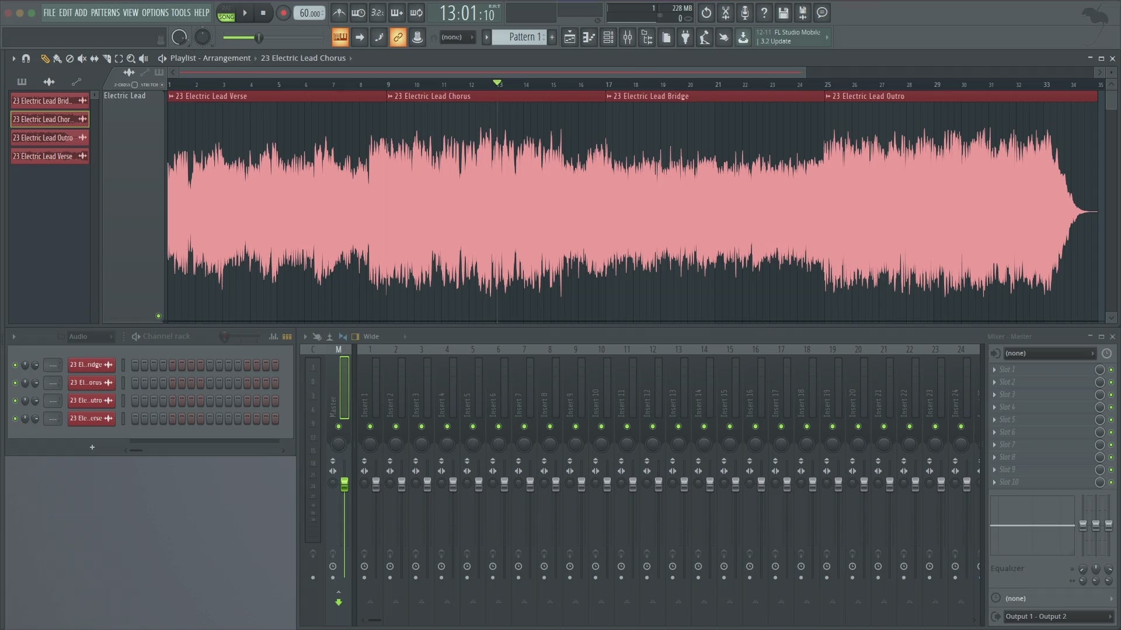The width and height of the screenshot is (1121, 630).
Task: Open the Channel rack view icon
Action: point(608,37)
